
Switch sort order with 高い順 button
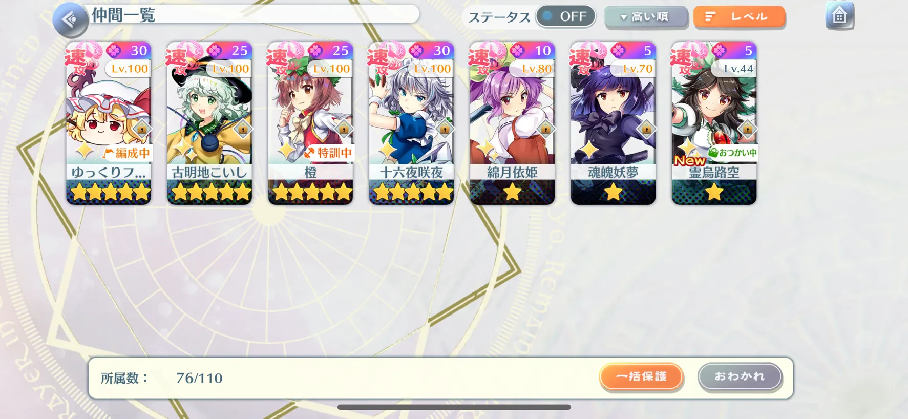pyautogui.click(x=646, y=17)
